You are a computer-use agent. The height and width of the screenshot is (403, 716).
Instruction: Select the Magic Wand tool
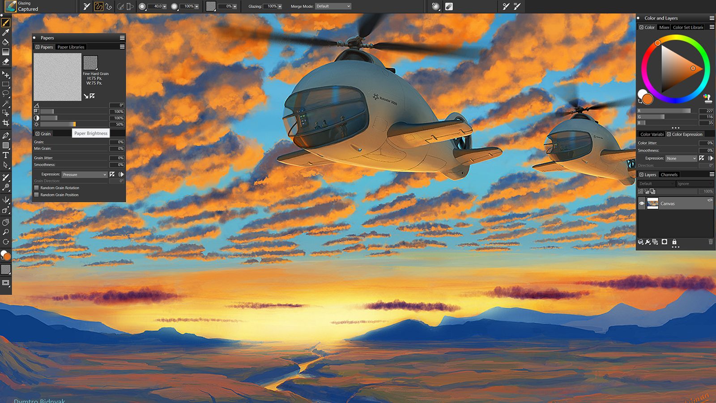pos(6,103)
